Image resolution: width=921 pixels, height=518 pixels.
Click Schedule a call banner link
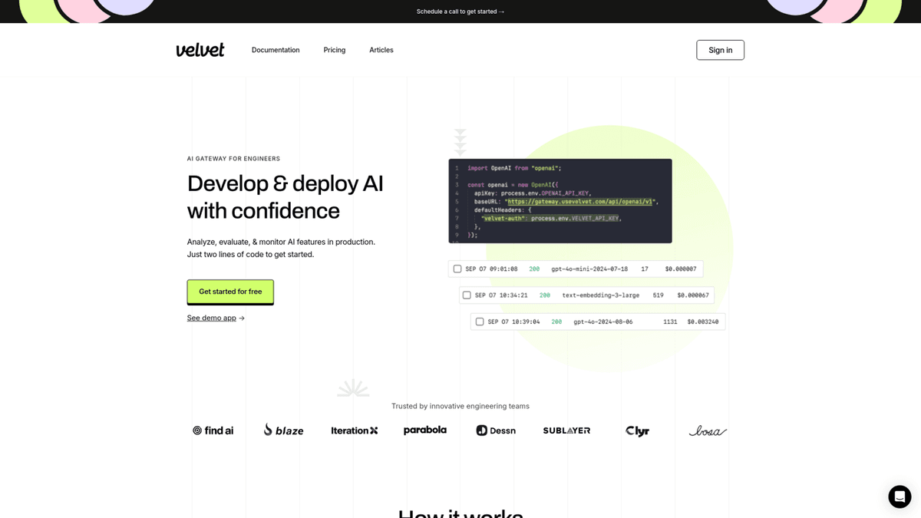[460, 12]
